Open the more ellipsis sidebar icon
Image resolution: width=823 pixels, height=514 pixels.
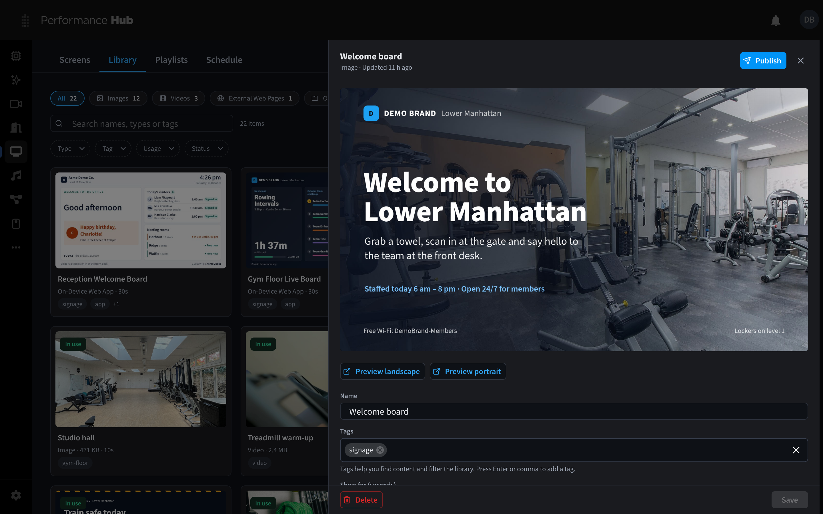[x=16, y=248]
